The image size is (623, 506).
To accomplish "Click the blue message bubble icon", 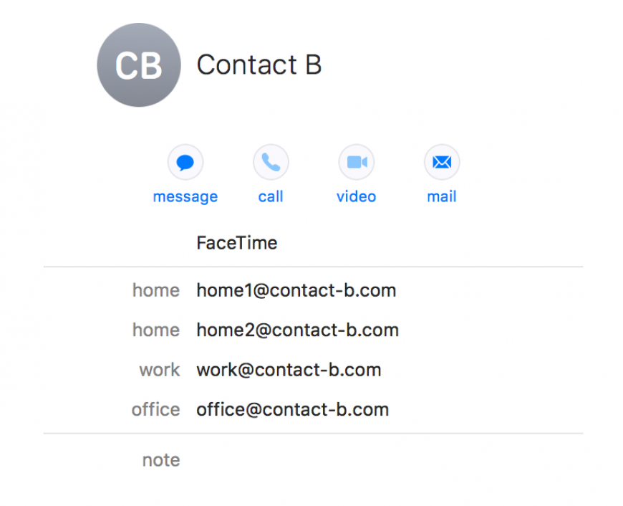I will click(x=185, y=162).
